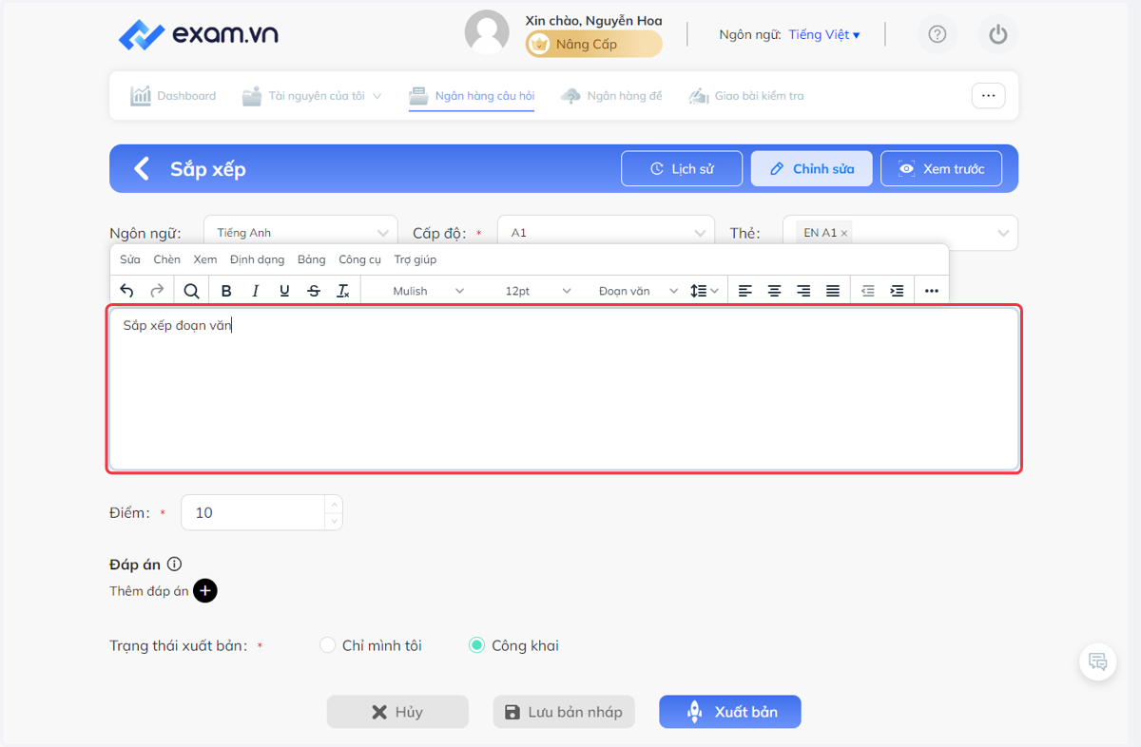Open the line height dropdown
The height and width of the screenshot is (747, 1141).
pos(704,291)
